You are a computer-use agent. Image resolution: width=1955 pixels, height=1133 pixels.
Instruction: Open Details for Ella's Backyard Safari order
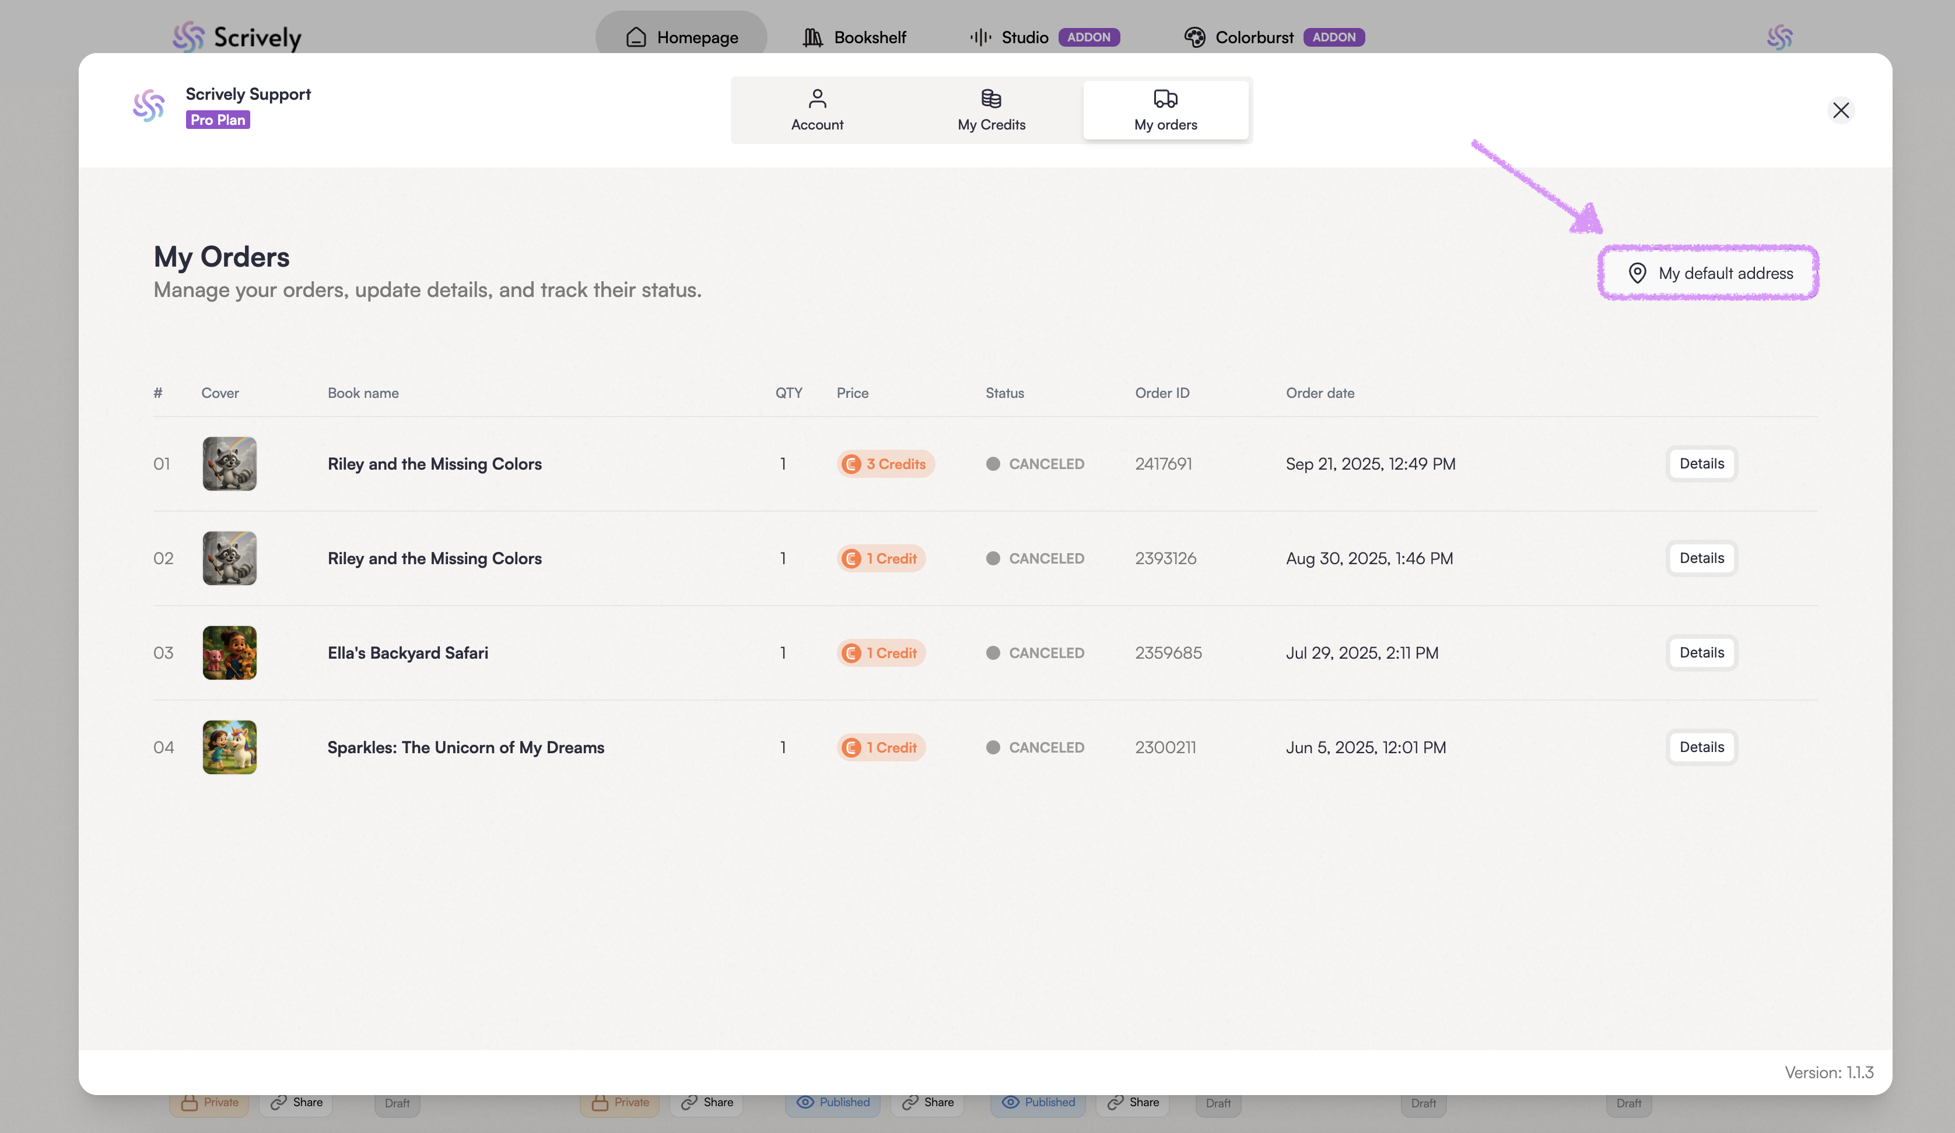pyautogui.click(x=1701, y=653)
